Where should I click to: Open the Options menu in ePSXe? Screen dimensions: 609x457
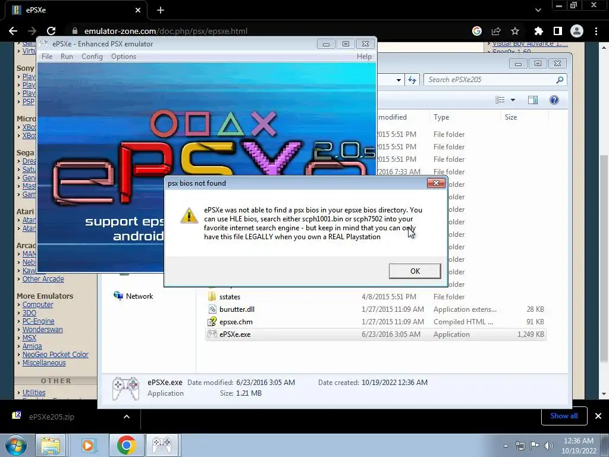point(124,57)
